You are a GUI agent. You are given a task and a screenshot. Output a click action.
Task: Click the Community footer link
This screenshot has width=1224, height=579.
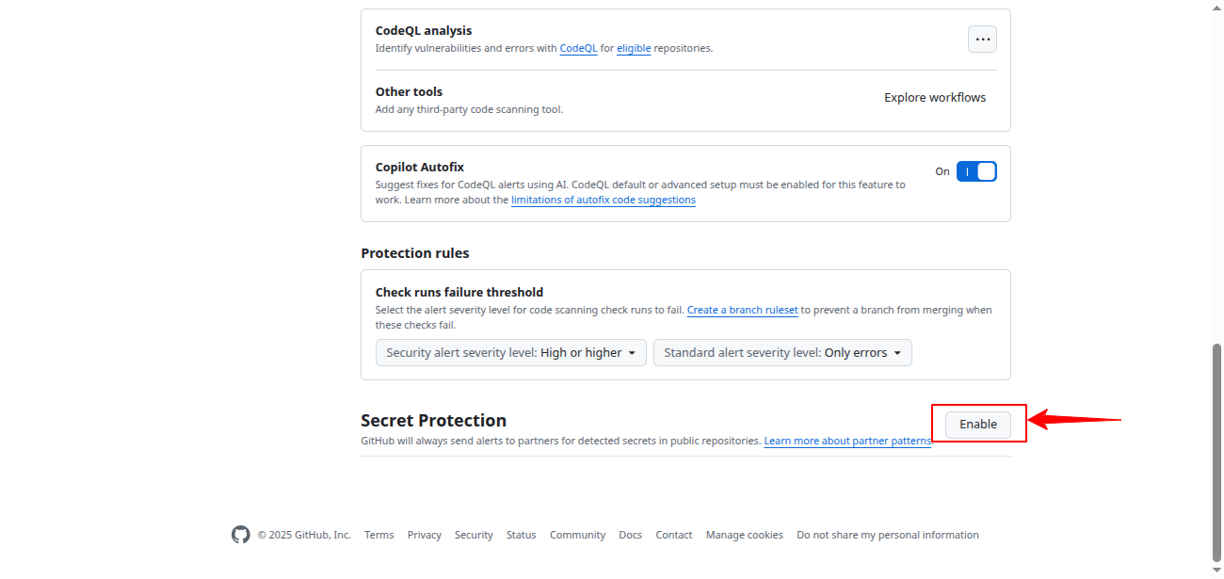pyautogui.click(x=577, y=534)
